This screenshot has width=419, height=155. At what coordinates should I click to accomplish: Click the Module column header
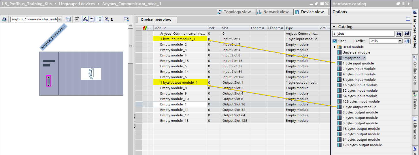[180, 28]
